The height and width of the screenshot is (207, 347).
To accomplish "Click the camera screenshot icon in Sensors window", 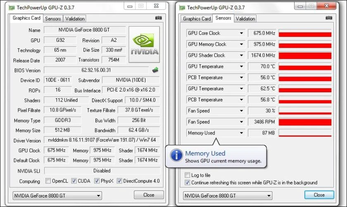I will (x=329, y=18).
